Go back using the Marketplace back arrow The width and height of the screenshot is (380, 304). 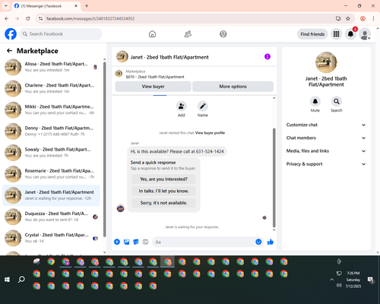point(9,51)
